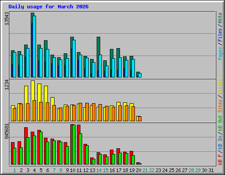The image size is (225, 175).
Task: Click the cyan files bar for day 1
Action: [15, 65]
